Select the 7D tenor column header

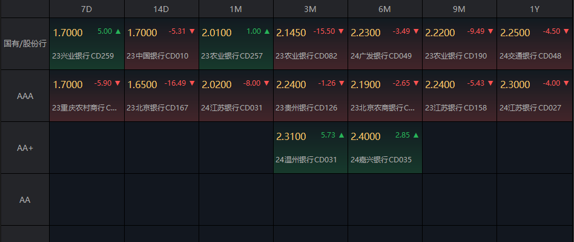point(87,9)
